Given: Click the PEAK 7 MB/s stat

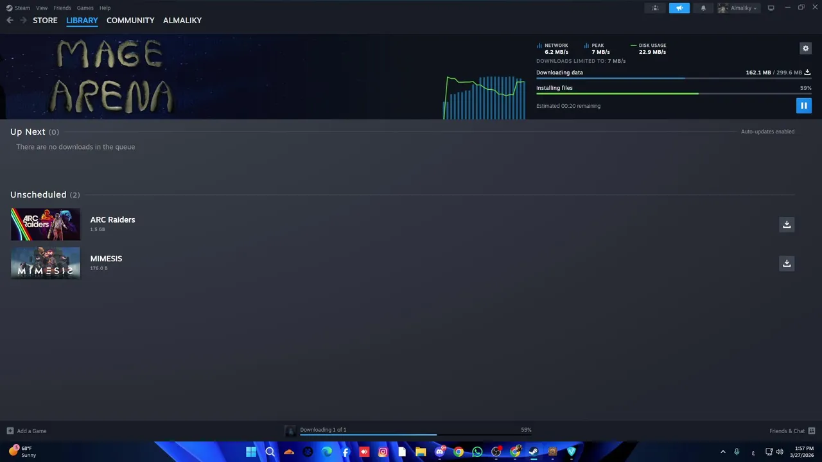Looking at the screenshot, I should (x=597, y=49).
